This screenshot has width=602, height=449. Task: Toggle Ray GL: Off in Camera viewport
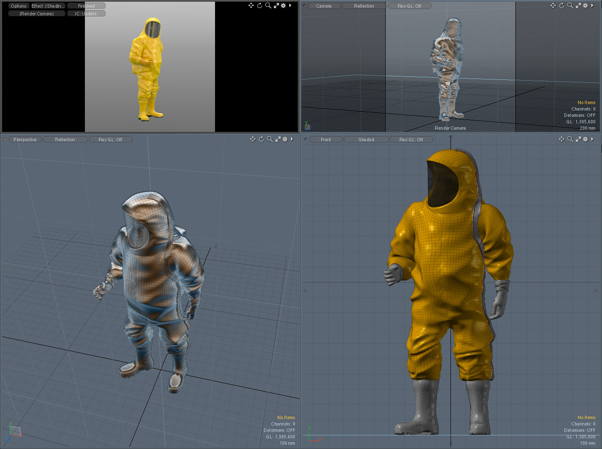click(410, 6)
